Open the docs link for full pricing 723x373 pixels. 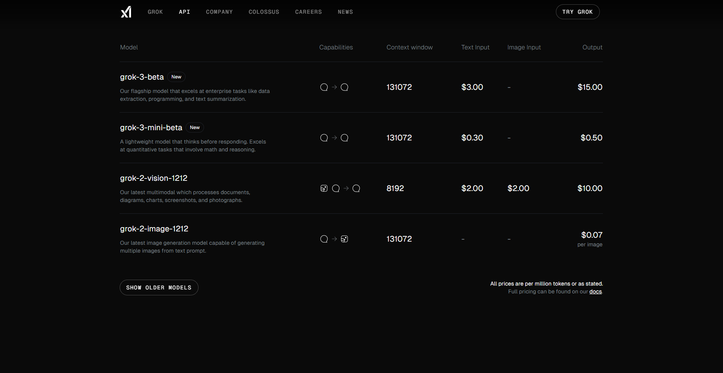596,291
